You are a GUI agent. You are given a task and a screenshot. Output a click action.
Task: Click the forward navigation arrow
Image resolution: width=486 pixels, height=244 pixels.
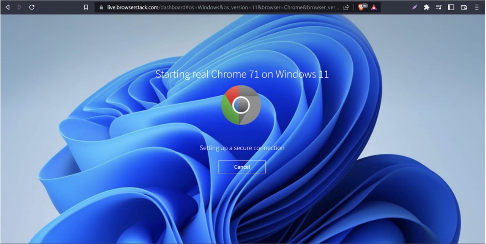19,7
